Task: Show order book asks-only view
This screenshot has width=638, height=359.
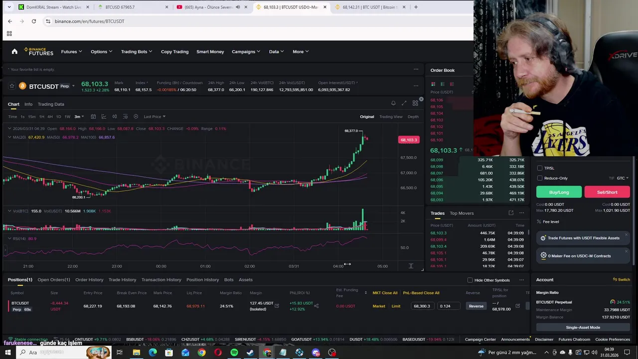Action: [452, 84]
